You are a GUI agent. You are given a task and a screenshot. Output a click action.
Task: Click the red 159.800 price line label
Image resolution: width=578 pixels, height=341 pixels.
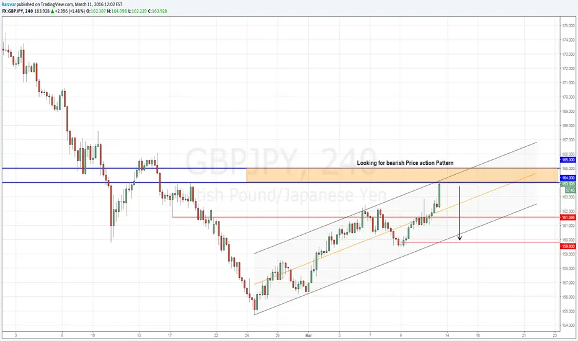click(567, 246)
